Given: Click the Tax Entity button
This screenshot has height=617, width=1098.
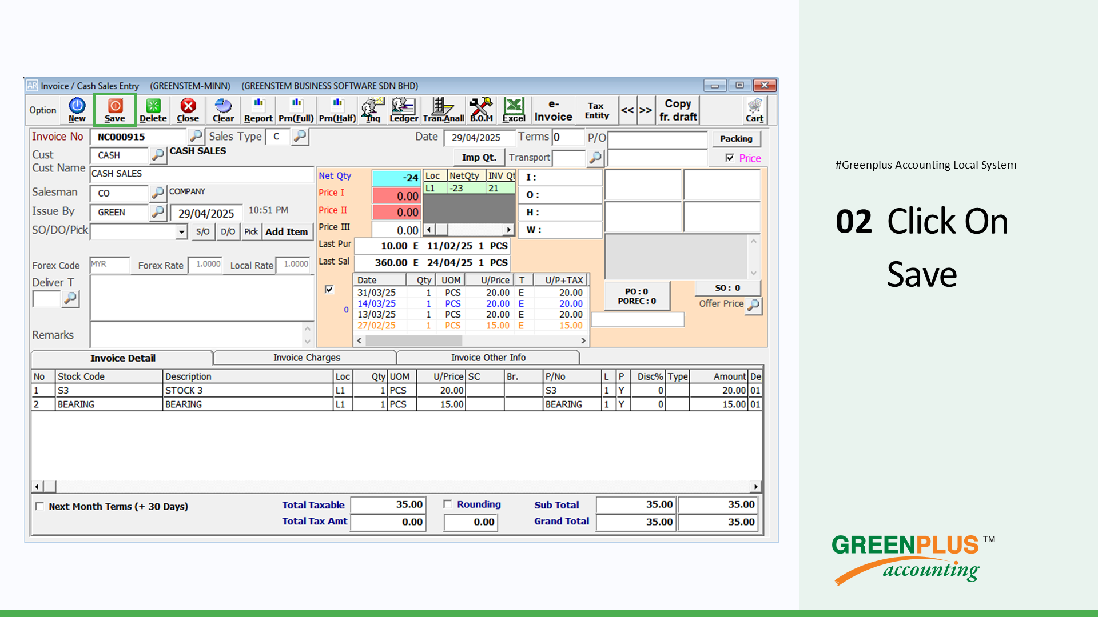Looking at the screenshot, I should tap(596, 110).
